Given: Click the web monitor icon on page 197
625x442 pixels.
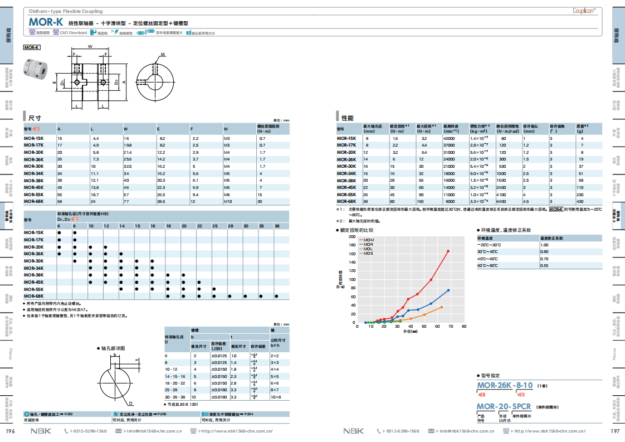Looking at the screenshot, I should [506, 431].
